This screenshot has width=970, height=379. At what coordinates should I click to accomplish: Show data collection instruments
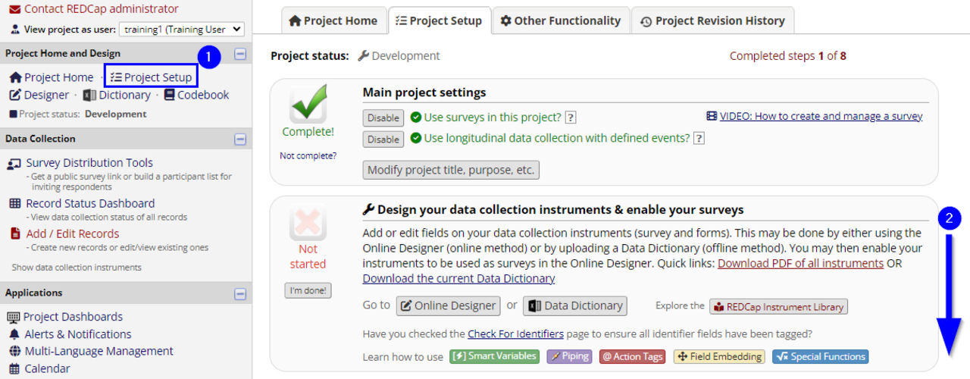click(x=77, y=268)
